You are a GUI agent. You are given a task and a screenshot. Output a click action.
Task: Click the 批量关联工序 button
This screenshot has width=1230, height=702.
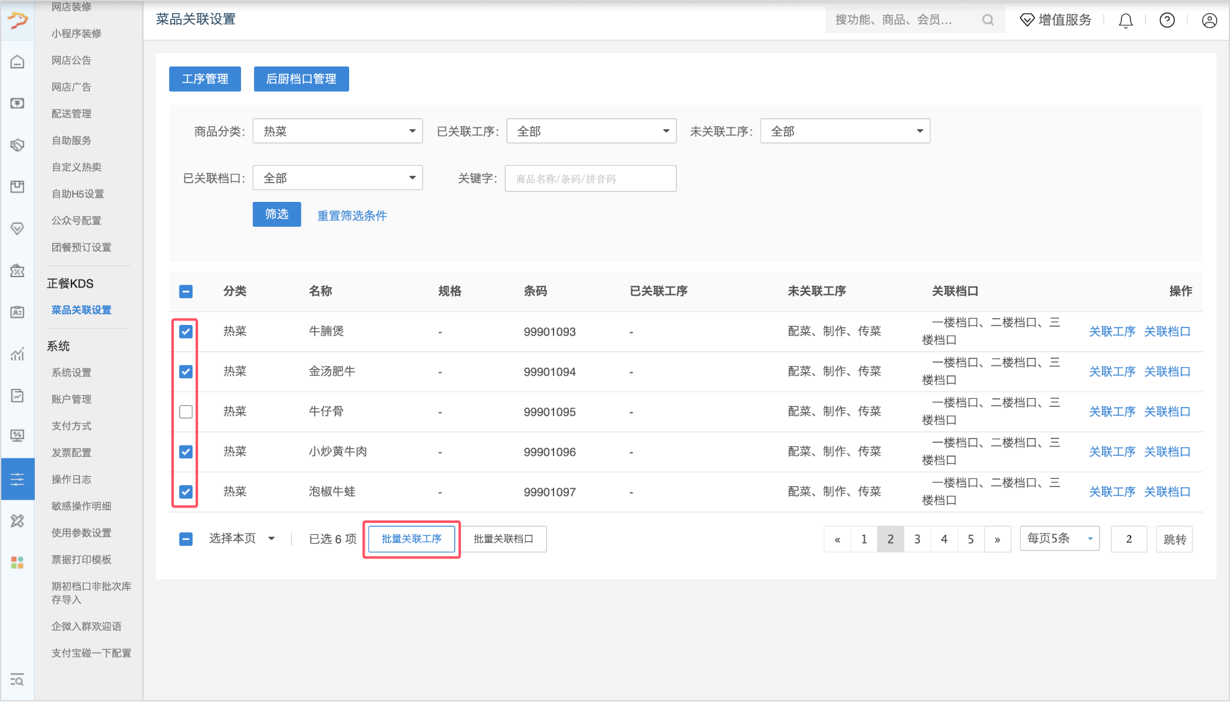(x=411, y=539)
